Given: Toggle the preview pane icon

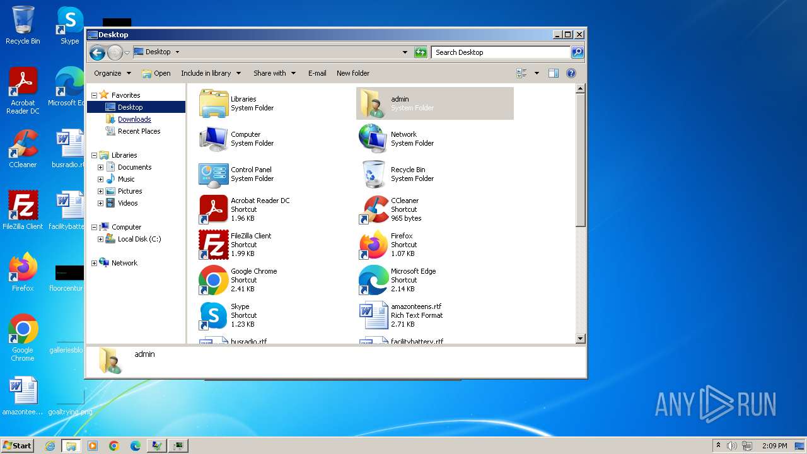Looking at the screenshot, I should point(553,73).
